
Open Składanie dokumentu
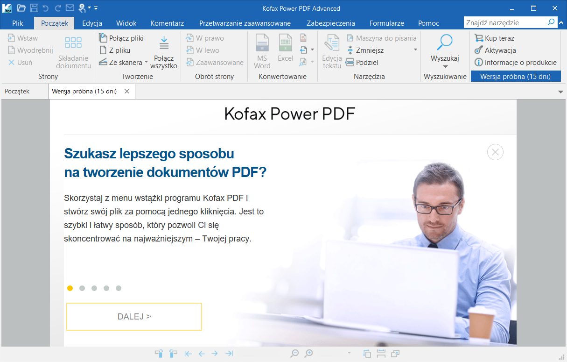coord(73,52)
